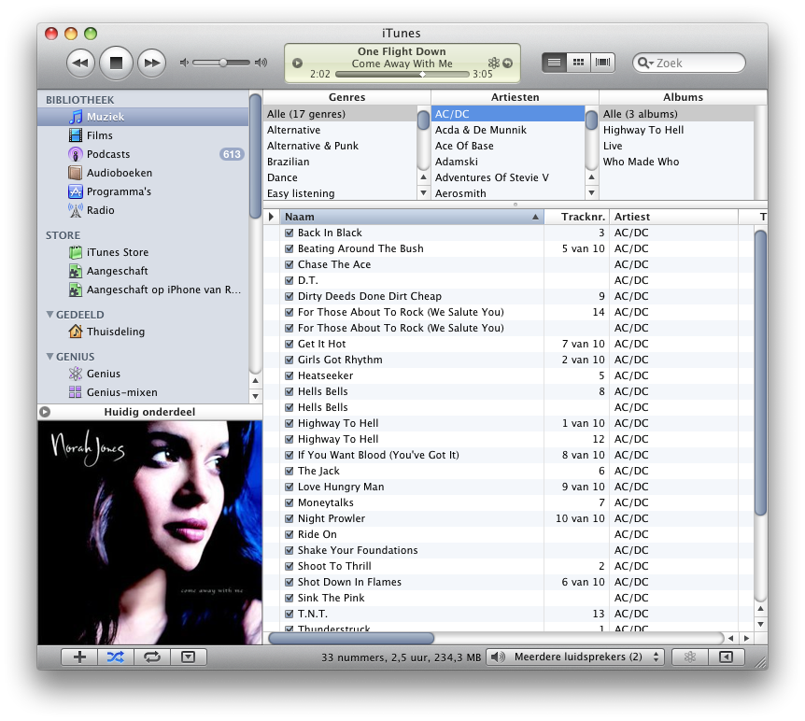Viewport: 805px width, 721px height.
Task: Uncheck the Hells Bells track number 8 checkbox
Action: click(x=289, y=392)
